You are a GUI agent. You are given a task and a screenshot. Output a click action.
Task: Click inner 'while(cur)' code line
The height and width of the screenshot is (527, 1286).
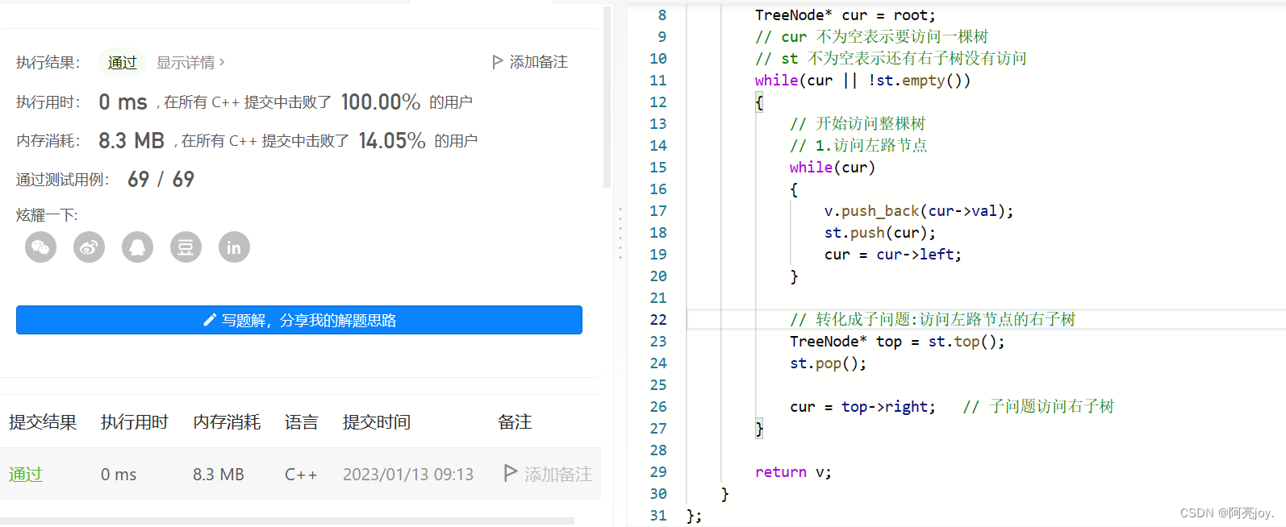coord(833,168)
